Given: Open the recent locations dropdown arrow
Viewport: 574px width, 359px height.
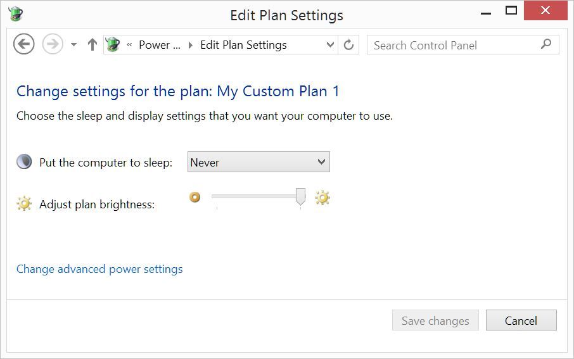Looking at the screenshot, I should coord(73,45).
